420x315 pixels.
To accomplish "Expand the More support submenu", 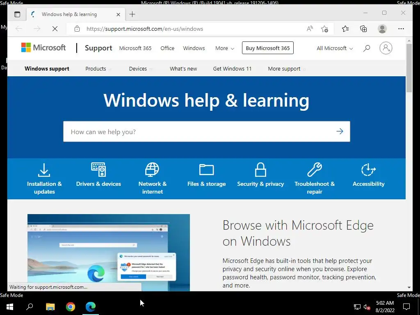I will (x=286, y=69).
